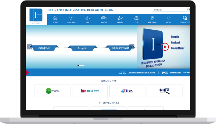The width and height of the screenshot is (216, 124).
Task: Go to the Media megaphone icon
Action: (169, 18)
